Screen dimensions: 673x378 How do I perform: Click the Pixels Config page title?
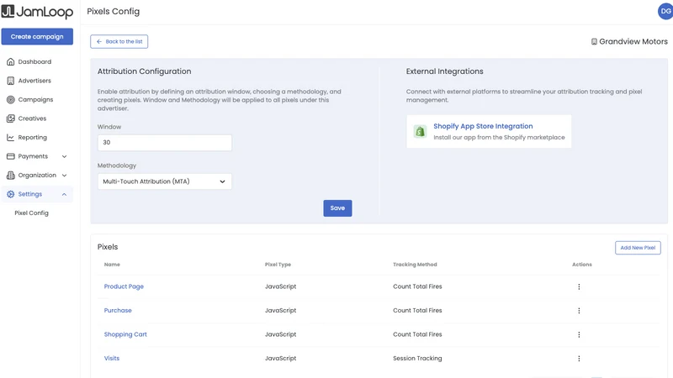(114, 12)
